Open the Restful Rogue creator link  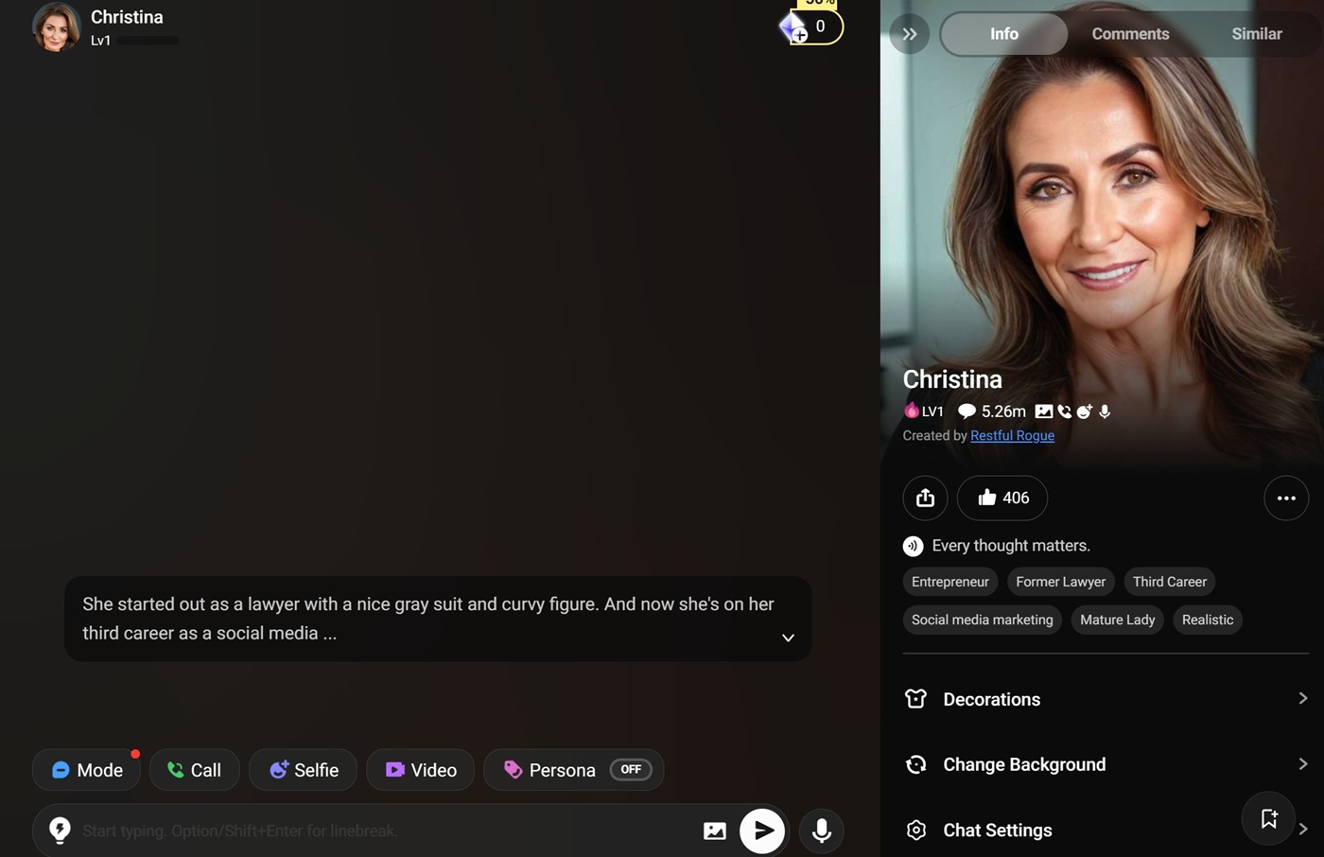[x=1012, y=435]
